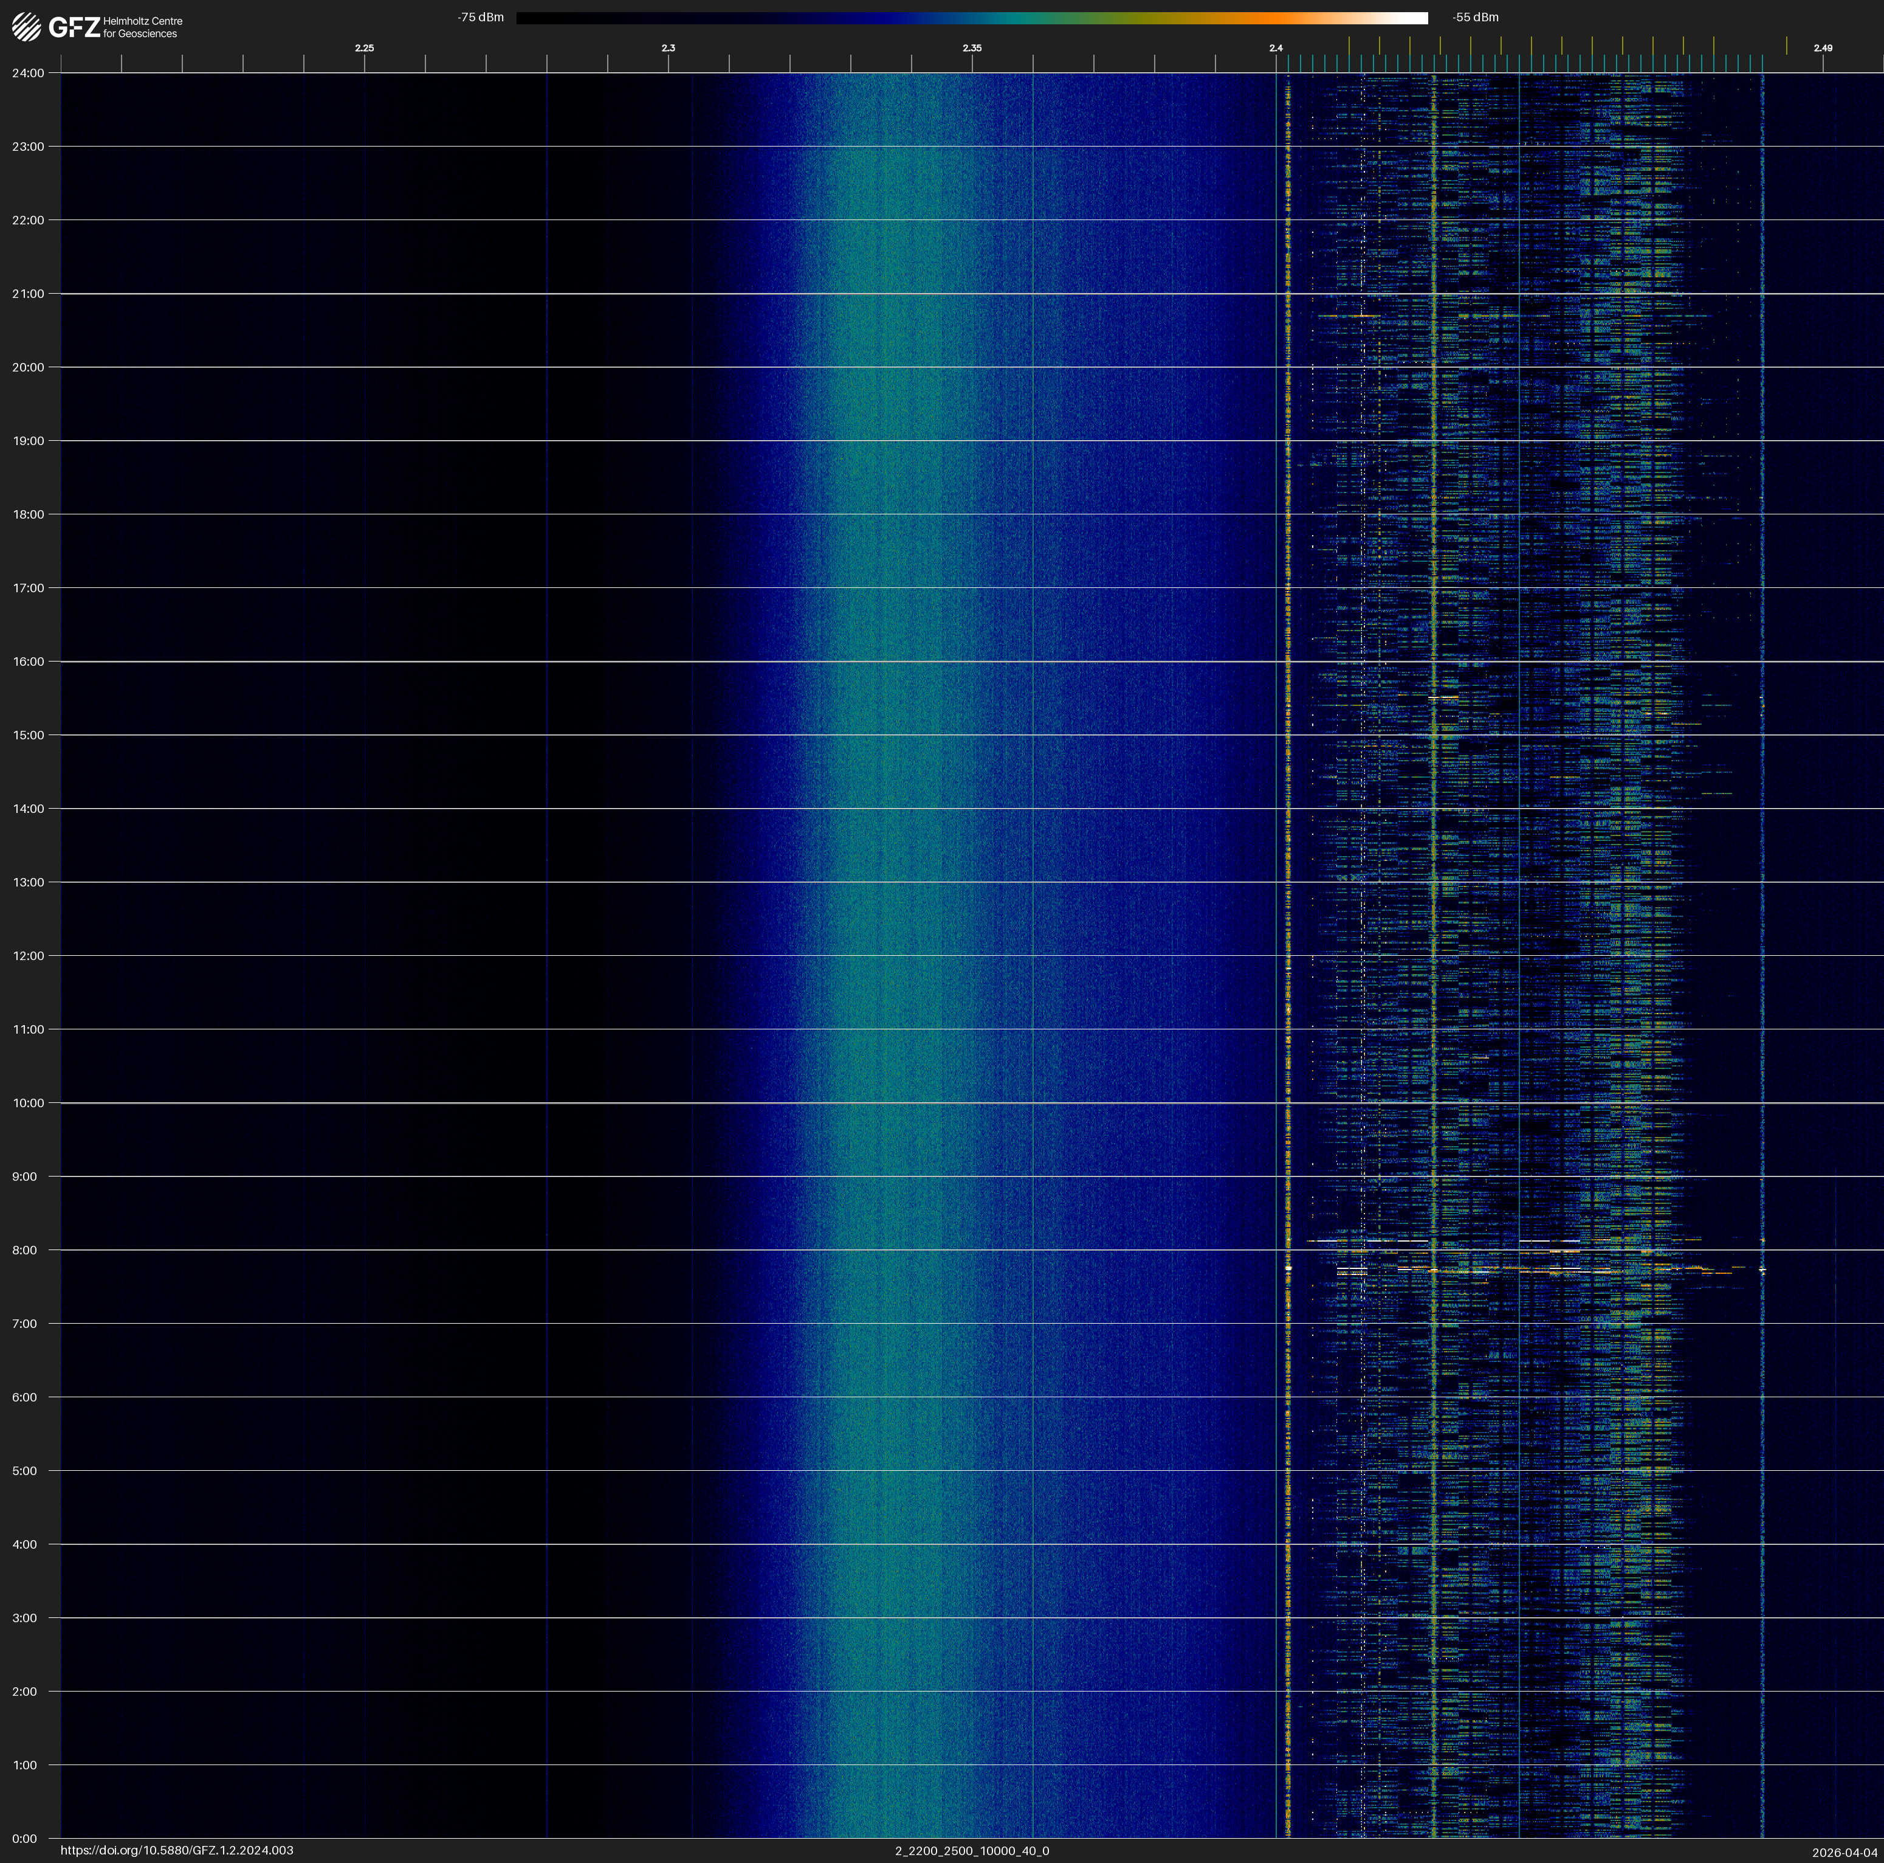Screen dimensions: 1884x1863
Task: Click the GFZ striped globe logo
Action: [x=26, y=27]
